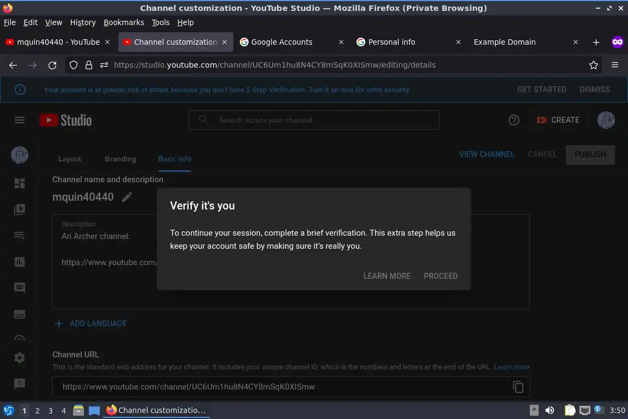Click VIEW CHANNEL link
Image resolution: width=628 pixels, height=419 pixels.
(x=486, y=154)
